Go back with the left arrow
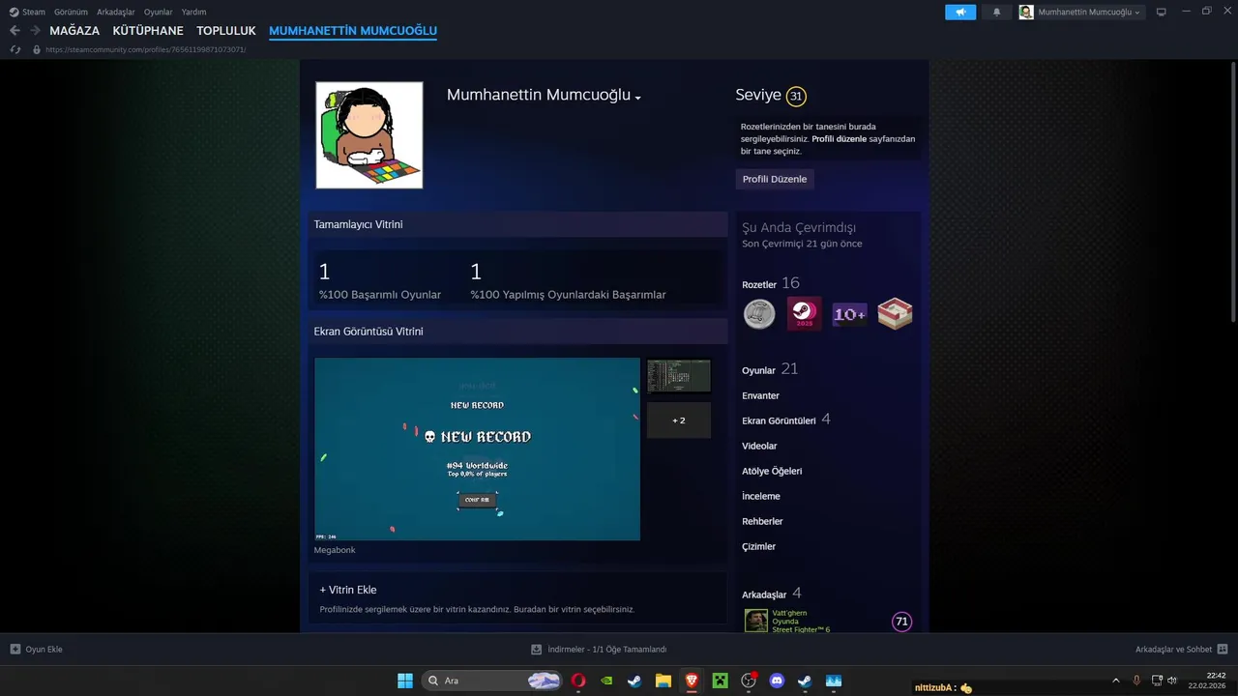This screenshot has width=1238, height=696. 15,31
